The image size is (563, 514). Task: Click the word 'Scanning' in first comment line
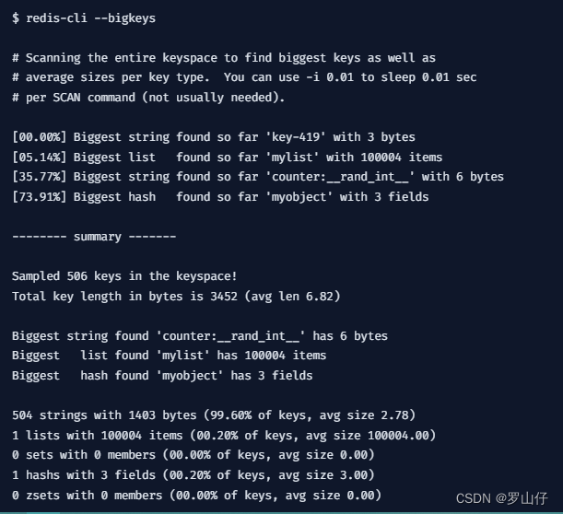tap(53, 58)
